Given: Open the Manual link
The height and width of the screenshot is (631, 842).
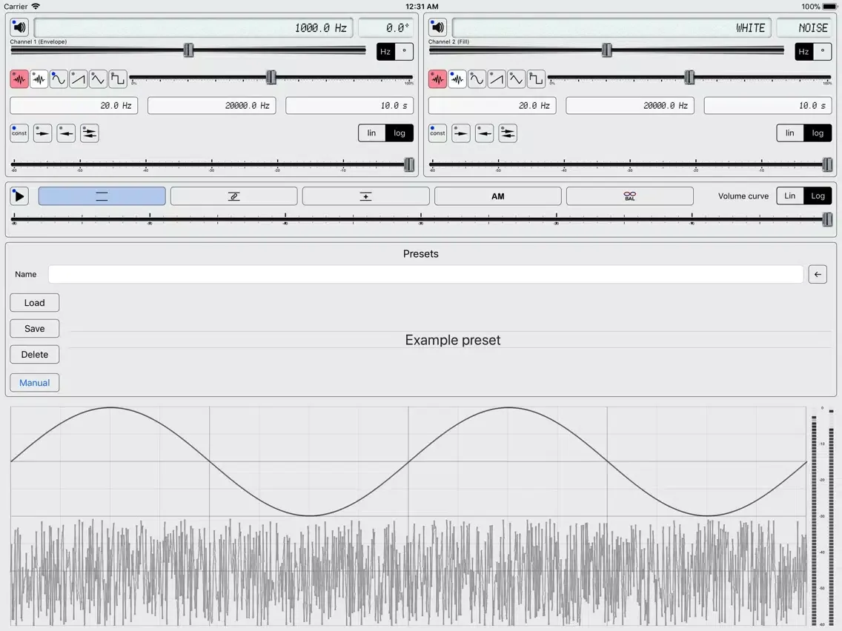Looking at the screenshot, I should click(35, 383).
